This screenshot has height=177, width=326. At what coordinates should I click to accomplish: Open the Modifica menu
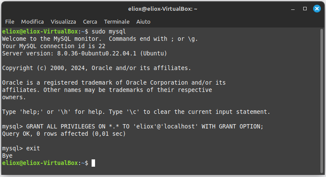(x=33, y=21)
